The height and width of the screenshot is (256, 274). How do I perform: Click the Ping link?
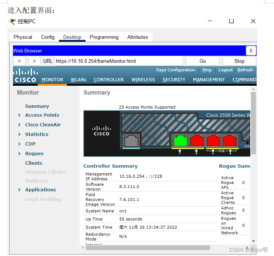coord(207,70)
